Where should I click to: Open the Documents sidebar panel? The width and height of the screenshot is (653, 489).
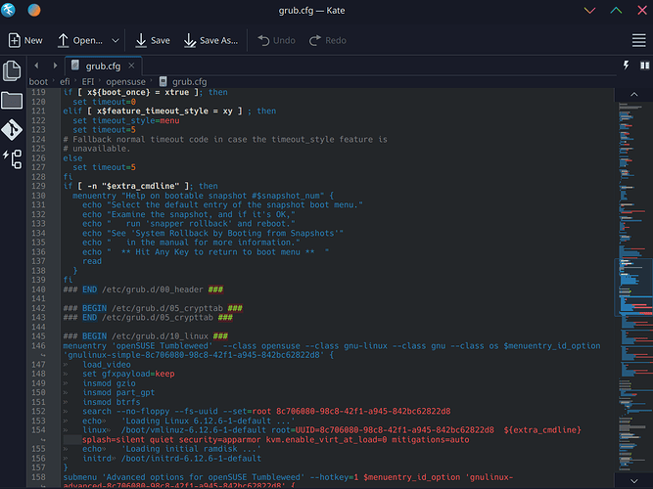click(12, 70)
